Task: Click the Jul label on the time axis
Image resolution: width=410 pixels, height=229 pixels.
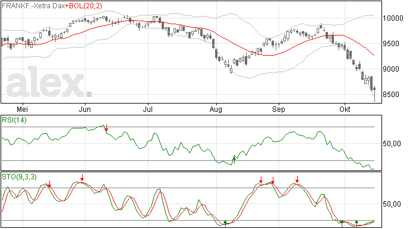Action: click(148, 109)
